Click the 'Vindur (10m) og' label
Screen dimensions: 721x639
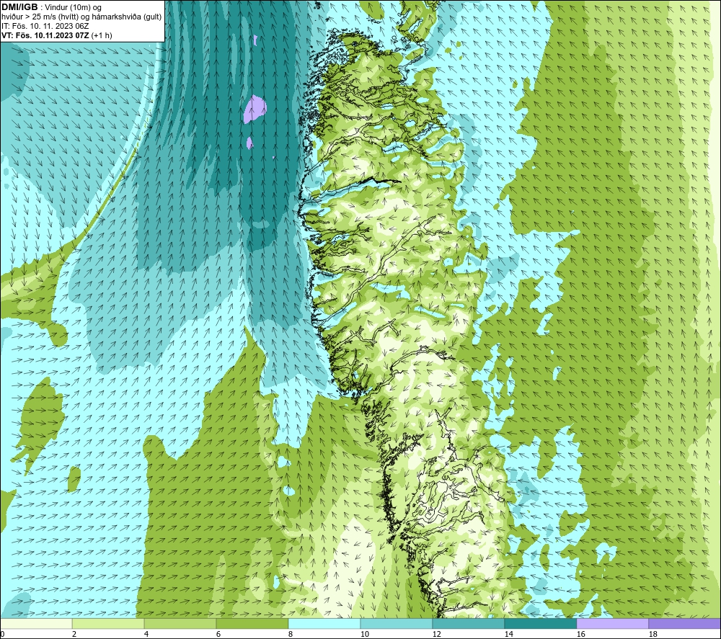tap(73, 8)
